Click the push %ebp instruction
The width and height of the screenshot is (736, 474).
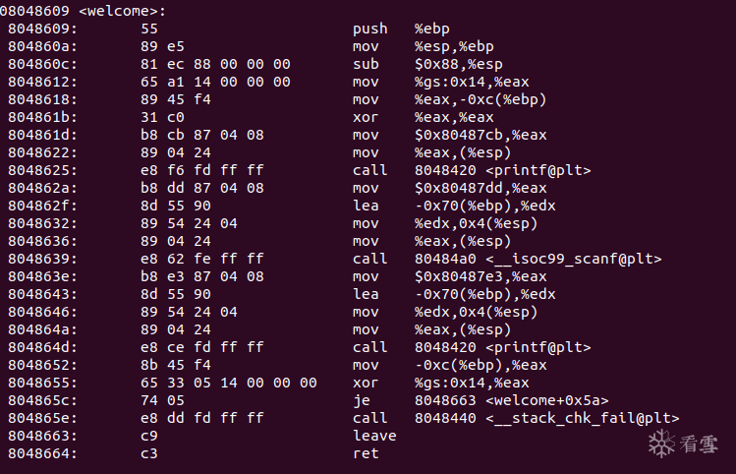401,29
